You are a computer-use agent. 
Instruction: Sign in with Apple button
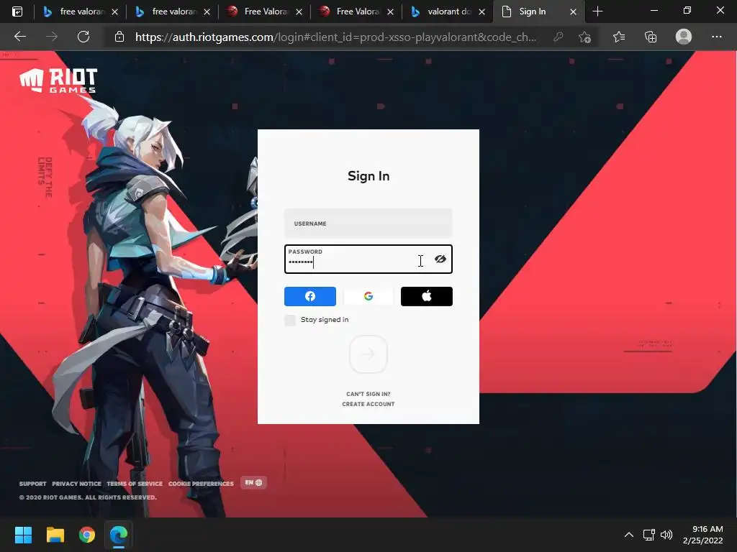click(426, 296)
